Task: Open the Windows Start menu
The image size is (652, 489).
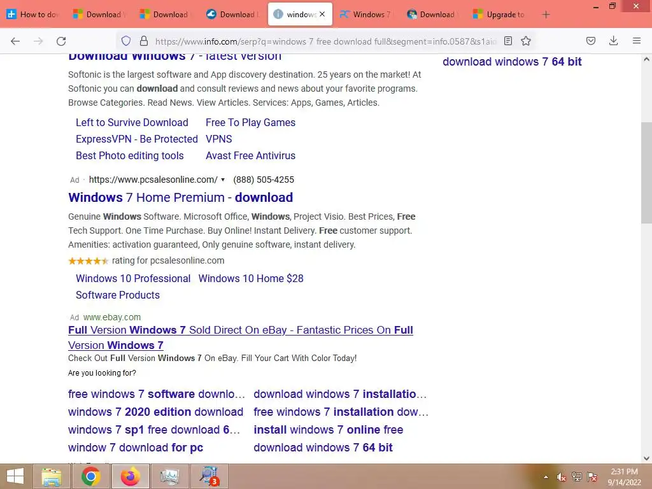Action: coord(15,476)
